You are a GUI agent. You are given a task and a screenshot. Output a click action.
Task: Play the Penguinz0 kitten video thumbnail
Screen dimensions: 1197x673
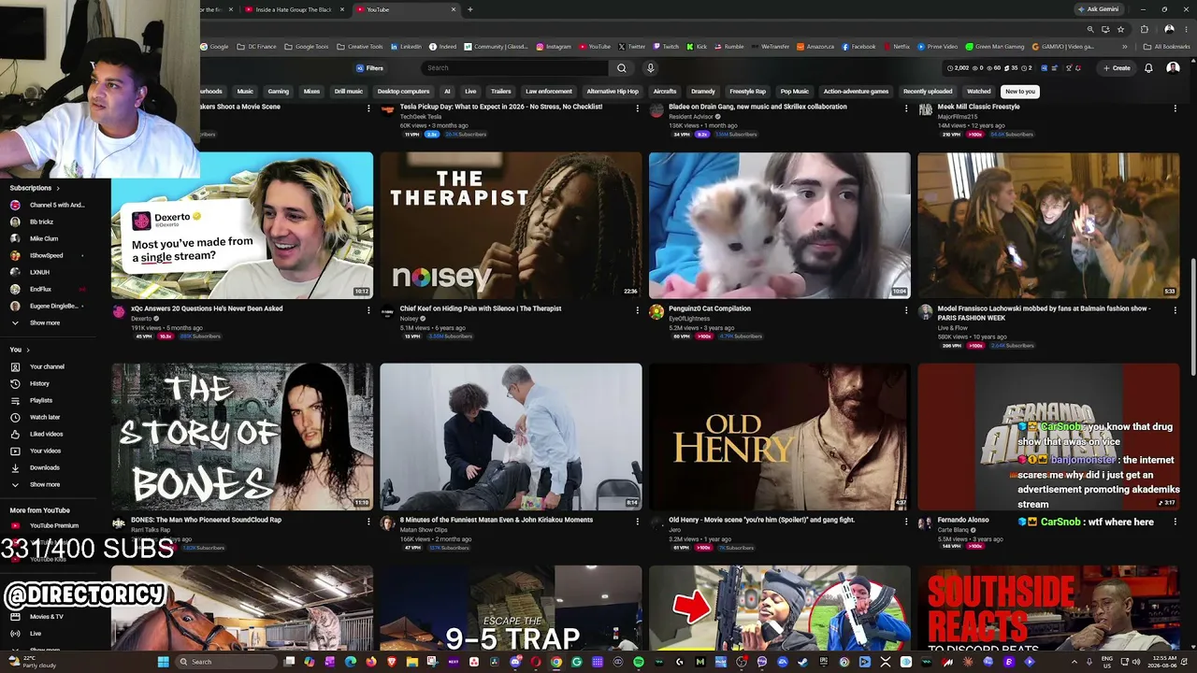pos(780,225)
